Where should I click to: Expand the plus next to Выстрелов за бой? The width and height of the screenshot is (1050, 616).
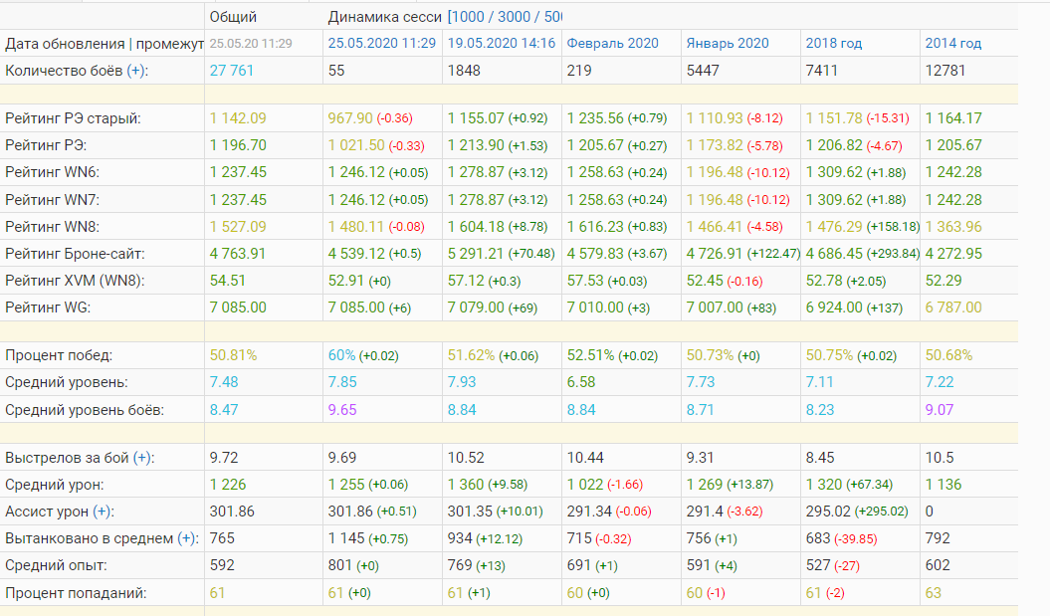(142, 458)
